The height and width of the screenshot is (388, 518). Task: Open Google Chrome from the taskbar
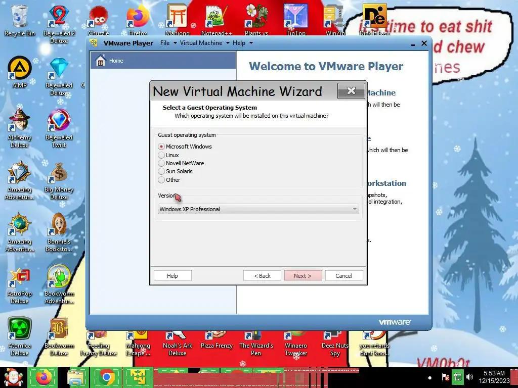click(x=106, y=377)
